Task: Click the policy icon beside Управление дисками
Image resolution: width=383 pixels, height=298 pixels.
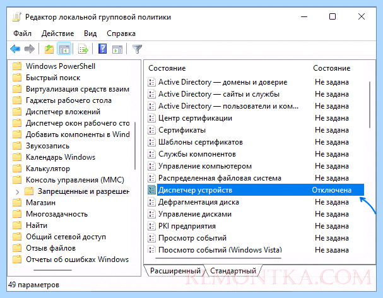Action: (151, 214)
